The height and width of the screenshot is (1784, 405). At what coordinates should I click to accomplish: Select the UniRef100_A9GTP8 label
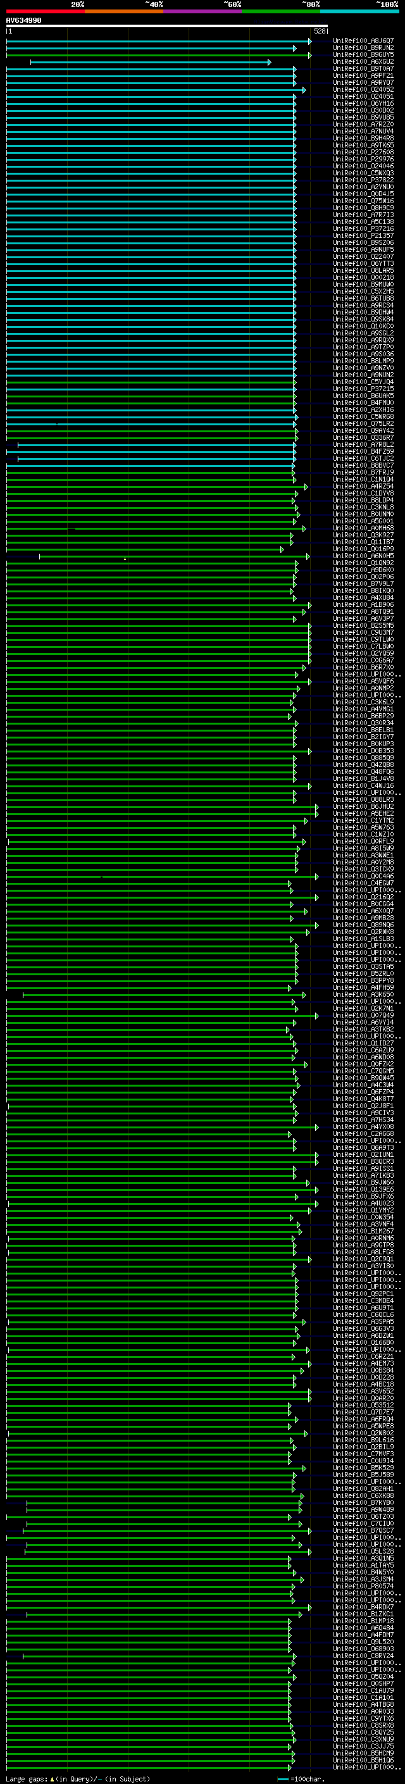click(x=363, y=1245)
